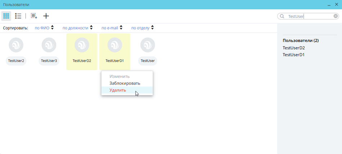Add a new user with plus icon
Image resolution: width=342 pixels, height=154 pixels.
pyautogui.click(x=46, y=16)
